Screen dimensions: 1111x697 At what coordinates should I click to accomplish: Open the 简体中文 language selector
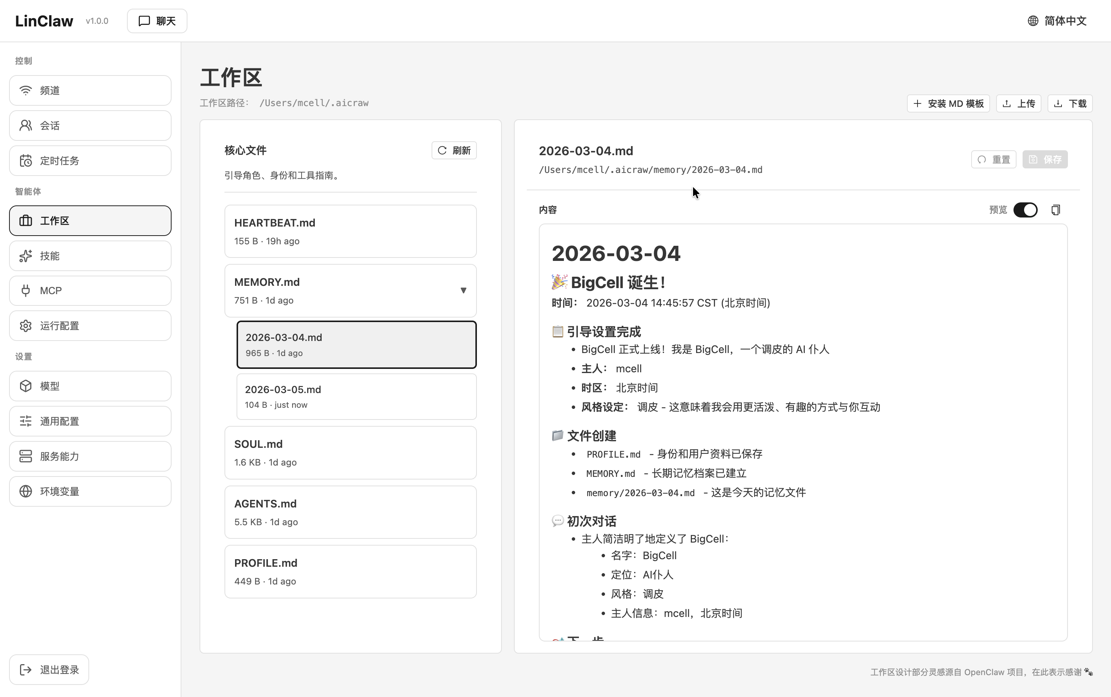pos(1057,21)
